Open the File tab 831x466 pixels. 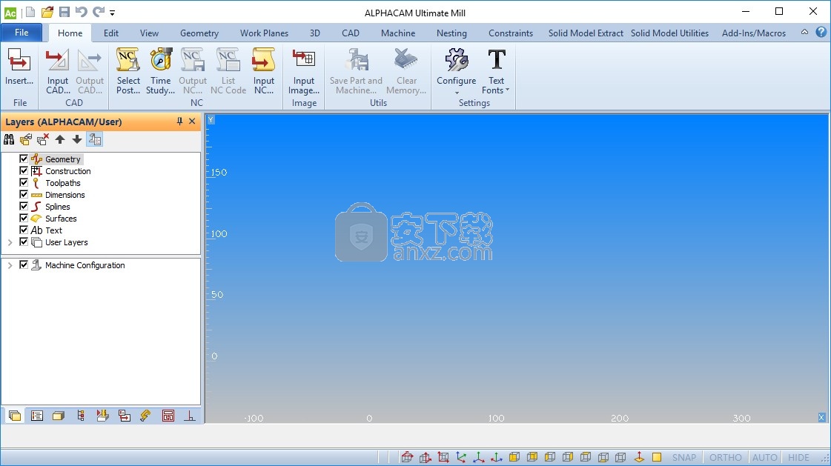pos(21,33)
